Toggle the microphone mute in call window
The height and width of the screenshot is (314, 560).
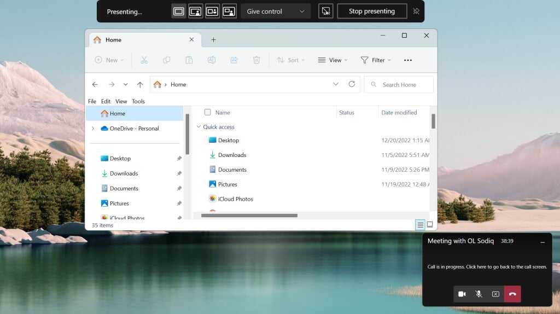pyautogui.click(x=479, y=294)
